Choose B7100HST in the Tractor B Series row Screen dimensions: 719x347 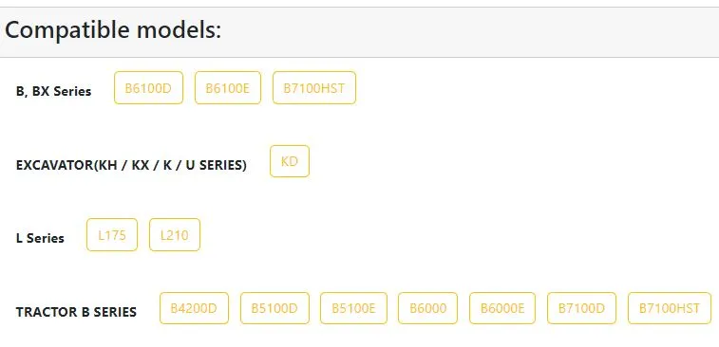pyautogui.click(x=670, y=308)
